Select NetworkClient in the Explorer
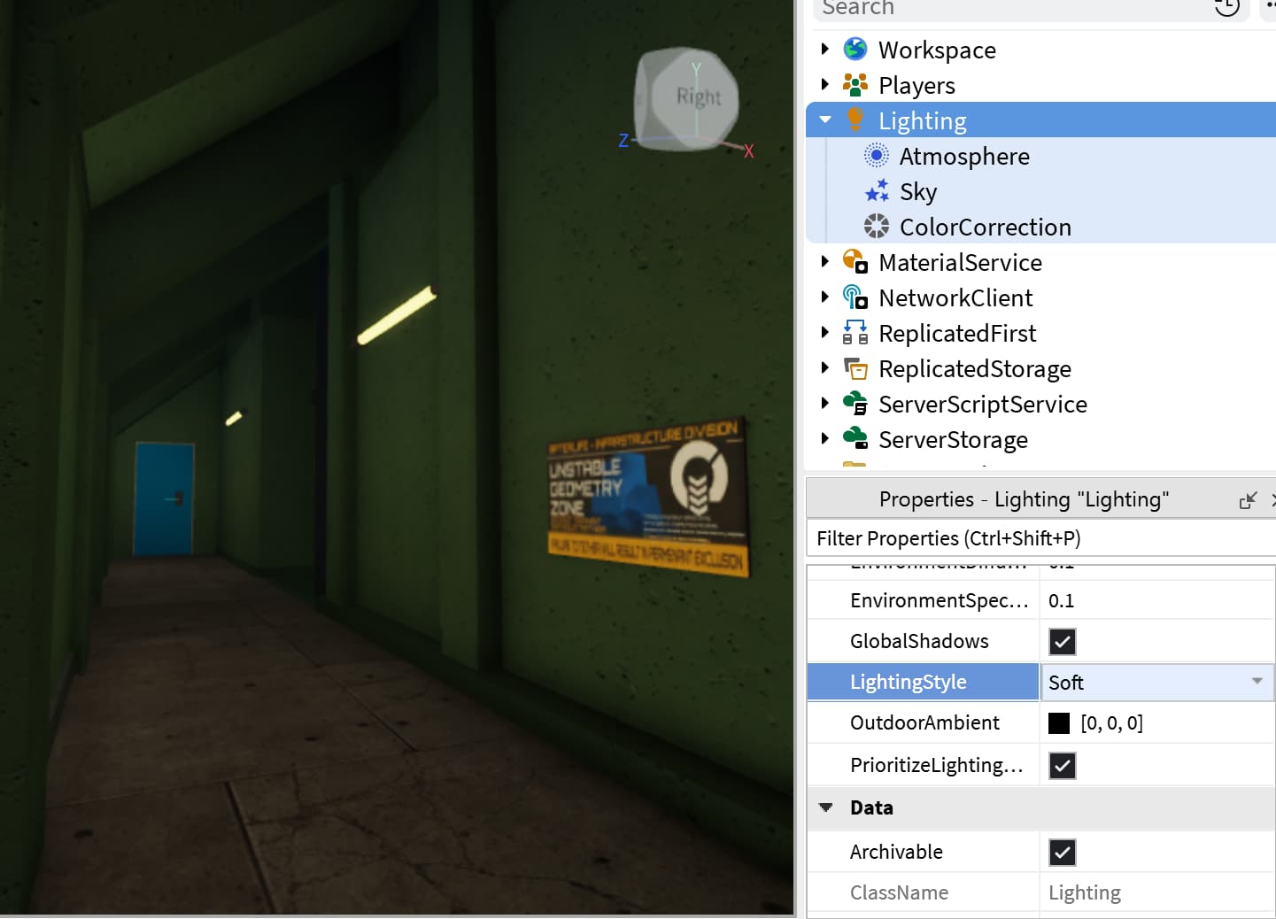The height and width of the screenshot is (919, 1276). click(955, 297)
